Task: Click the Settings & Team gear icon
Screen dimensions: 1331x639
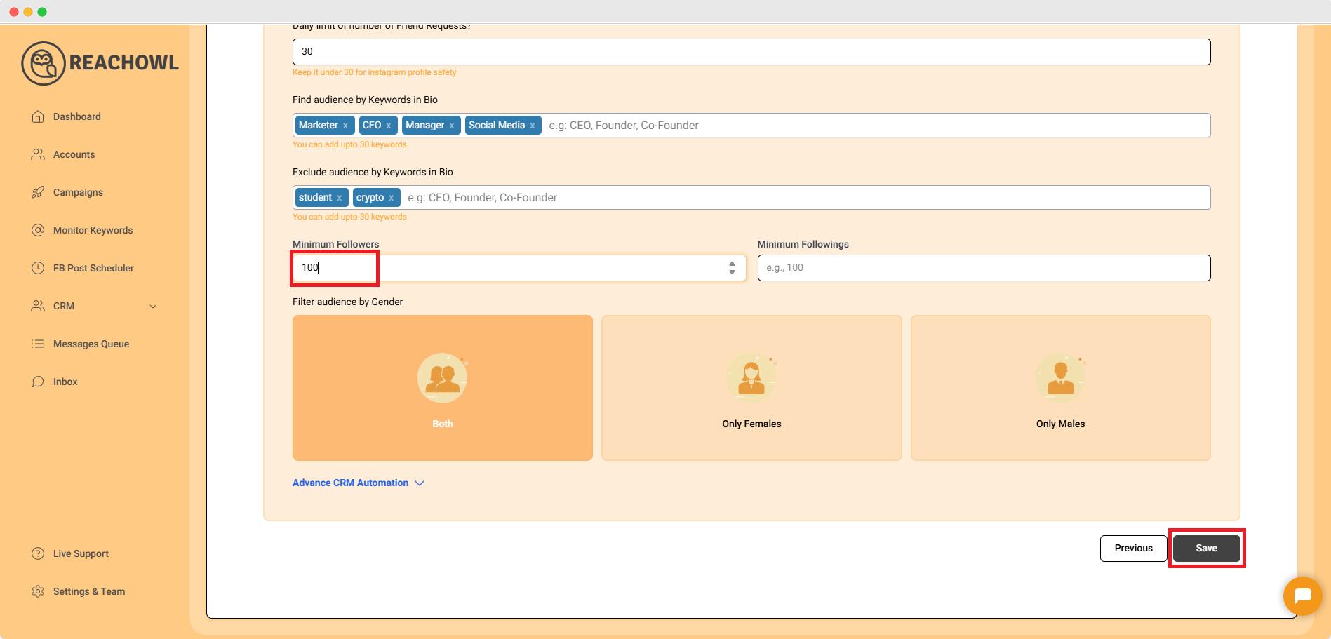Action: pos(38,591)
